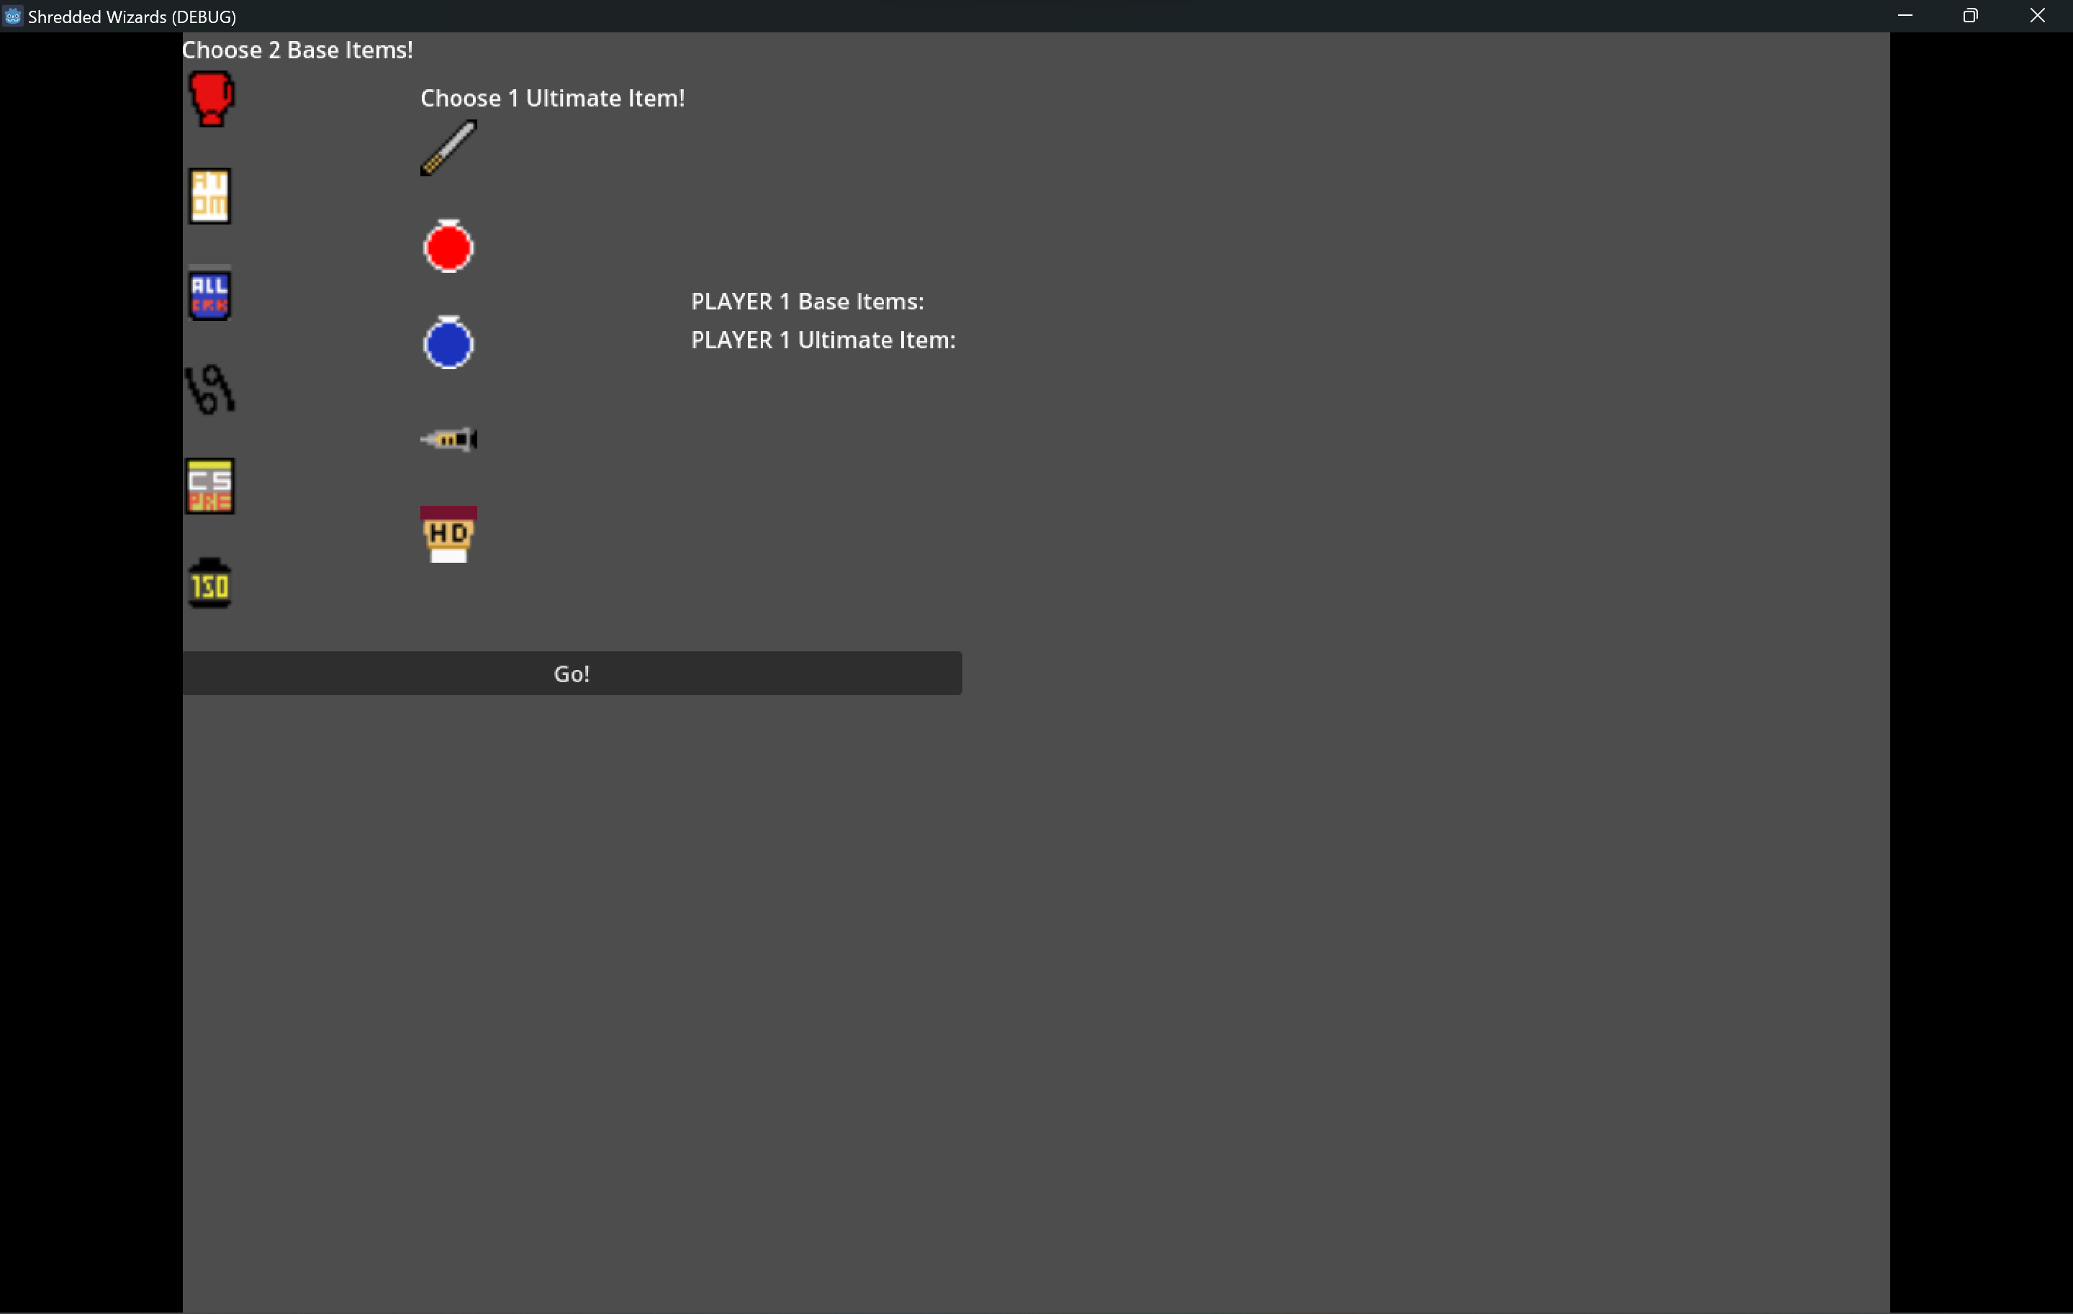Select the knife ultimate item

[x=448, y=148]
